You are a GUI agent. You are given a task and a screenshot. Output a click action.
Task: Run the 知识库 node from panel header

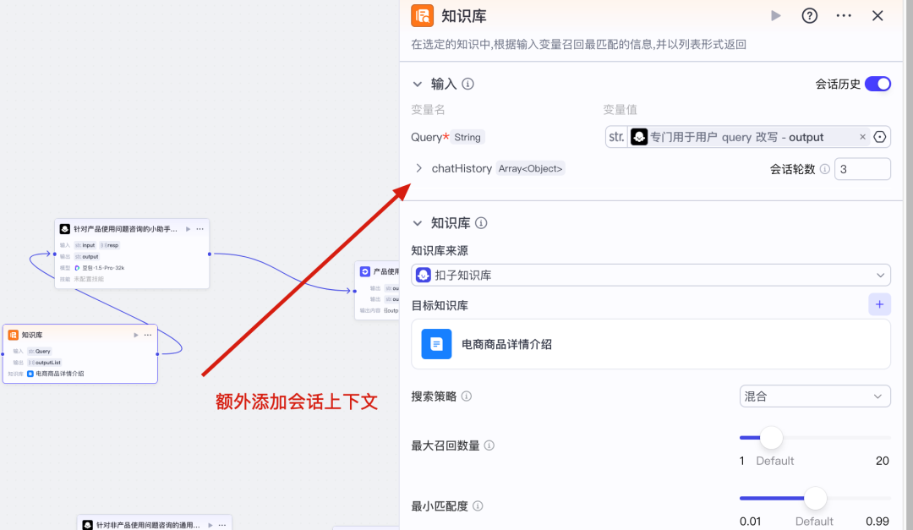(x=775, y=16)
